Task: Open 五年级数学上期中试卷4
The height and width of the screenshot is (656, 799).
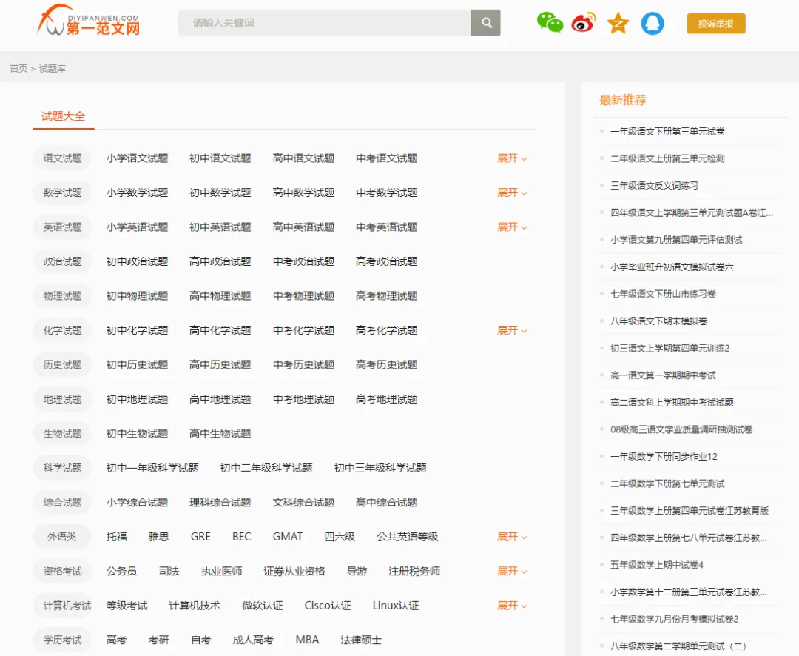Action: tap(657, 565)
